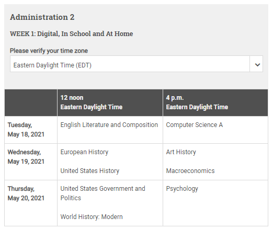Select Computer Science A exam
This screenshot has width=273, height=230.
click(195, 125)
